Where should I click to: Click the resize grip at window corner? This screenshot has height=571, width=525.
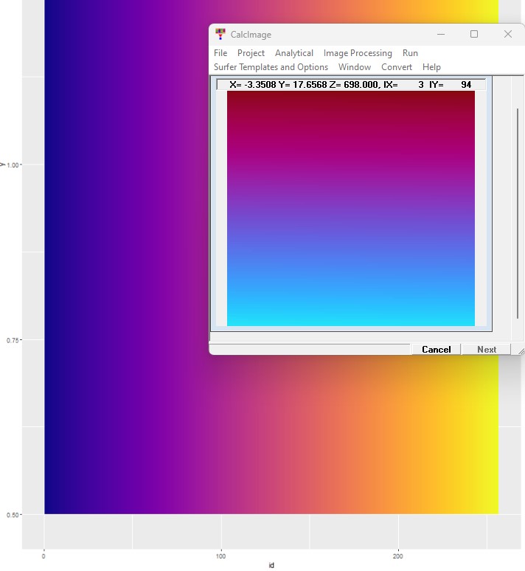pos(521,350)
